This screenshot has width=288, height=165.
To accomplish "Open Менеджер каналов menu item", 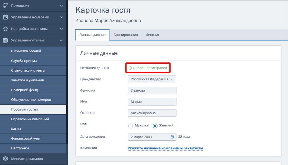I will pyautogui.click(x=33, y=159).
